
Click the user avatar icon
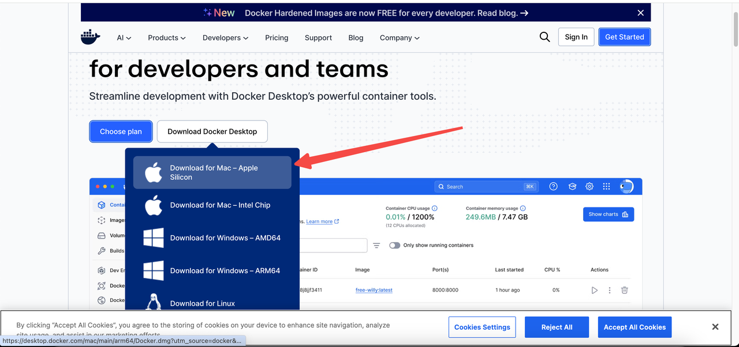pos(626,186)
